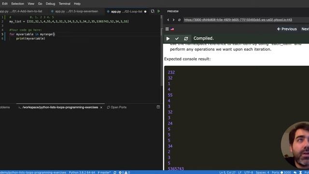Go back in preview browser

pyautogui.click(x=168, y=20)
